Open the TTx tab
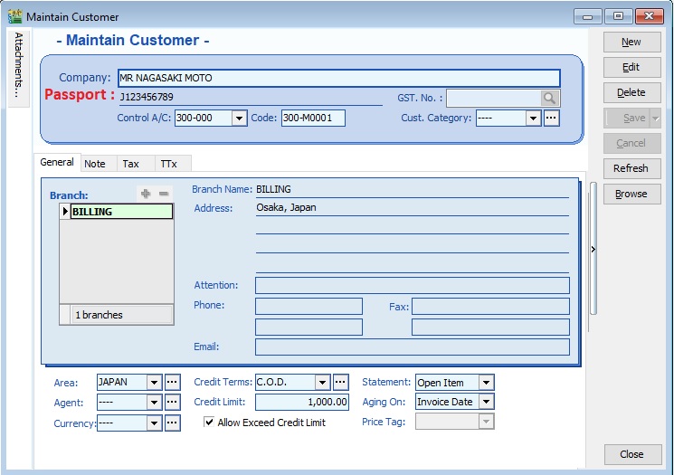 168,164
